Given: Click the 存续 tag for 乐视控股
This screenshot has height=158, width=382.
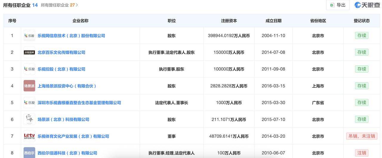Looking at the screenshot, I should point(362,69).
